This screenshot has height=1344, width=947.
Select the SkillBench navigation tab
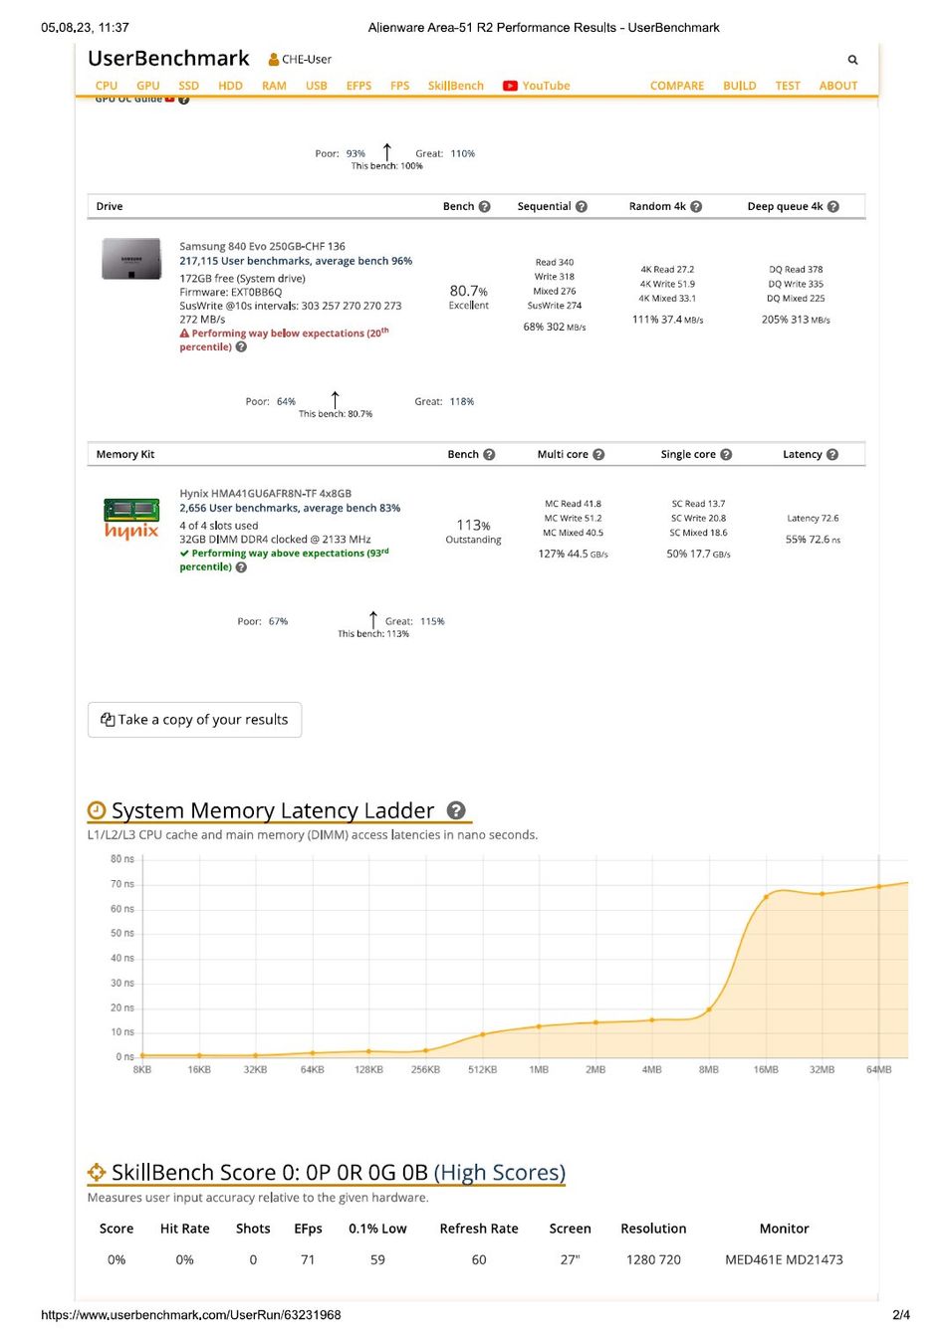tap(456, 86)
